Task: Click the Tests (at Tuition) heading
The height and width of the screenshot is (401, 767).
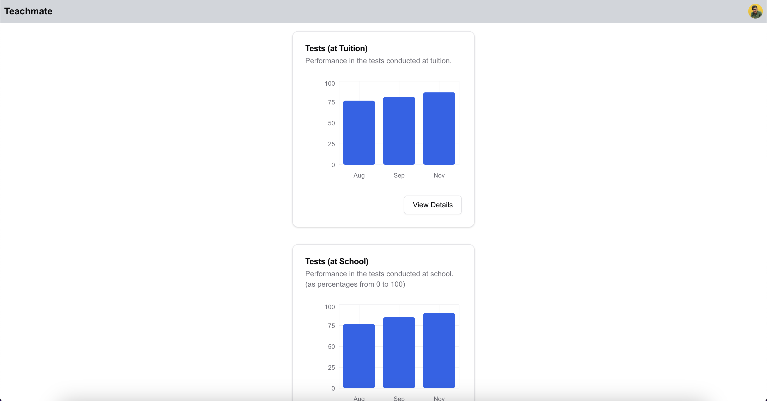Action: coord(336,48)
